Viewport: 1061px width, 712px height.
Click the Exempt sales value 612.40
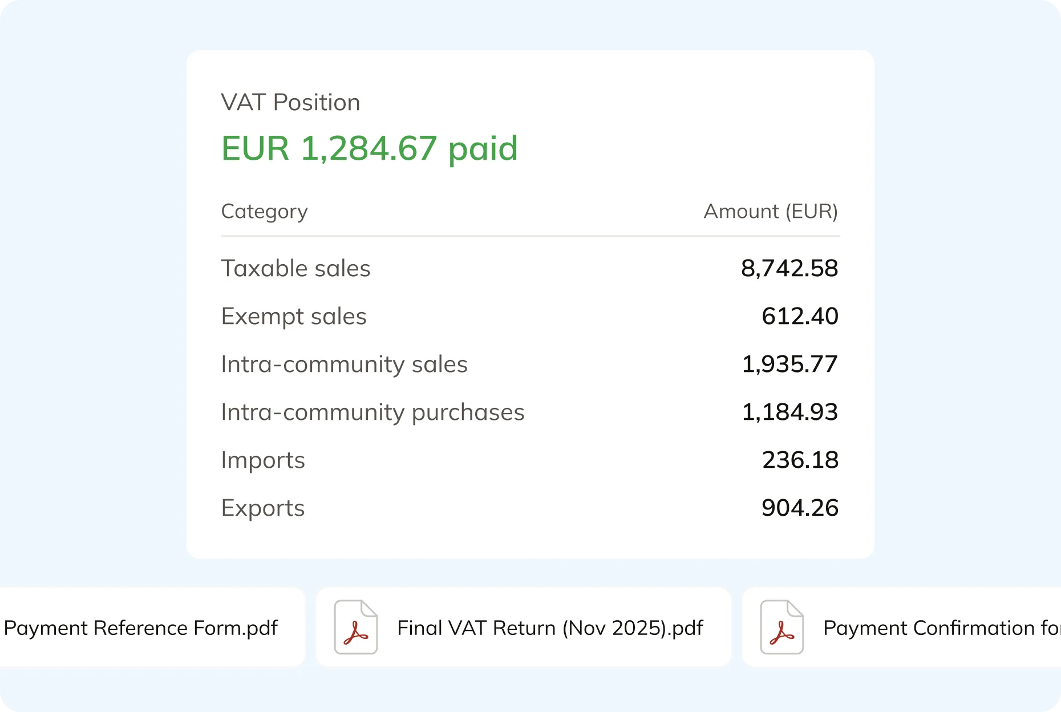point(800,316)
